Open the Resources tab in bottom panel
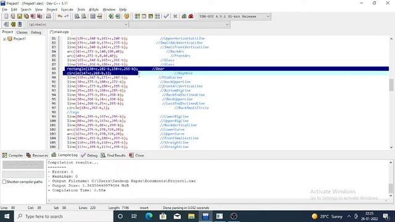The height and width of the screenshot is (222, 395). [37, 155]
